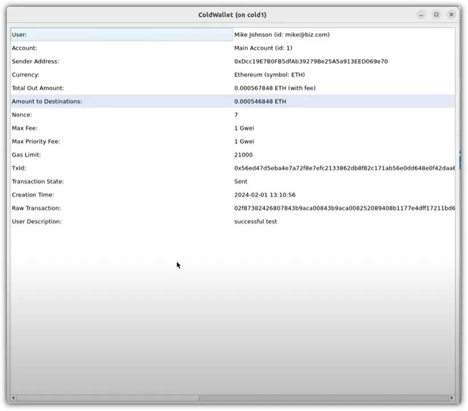
Task: Select value 'Mike Johnson (id: mike@biz.com)'
Action: coord(281,35)
